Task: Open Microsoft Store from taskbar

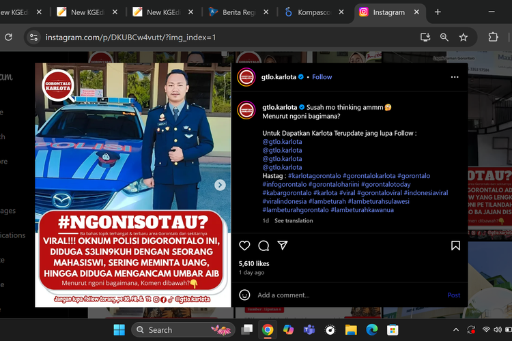Action: (393, 330)
